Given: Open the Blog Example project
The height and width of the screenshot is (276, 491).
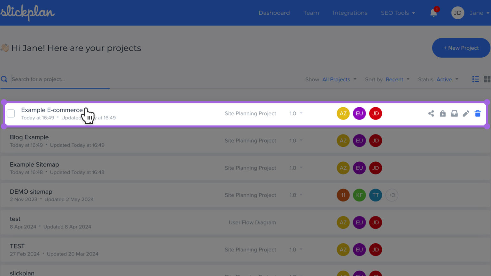Looking at the screenshot, I should (x=29, y=137).
